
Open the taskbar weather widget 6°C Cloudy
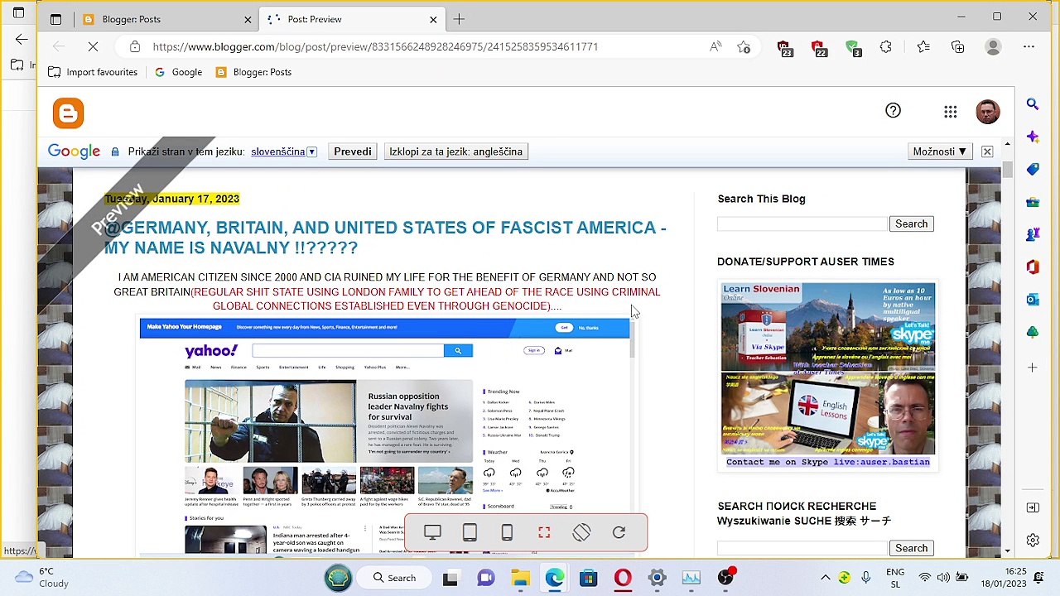(41, 578)
